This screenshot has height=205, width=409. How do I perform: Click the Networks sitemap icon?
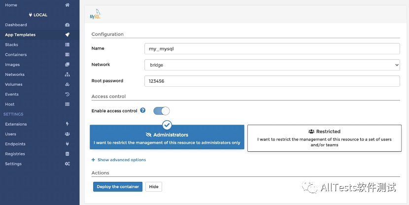click(68, 74)
